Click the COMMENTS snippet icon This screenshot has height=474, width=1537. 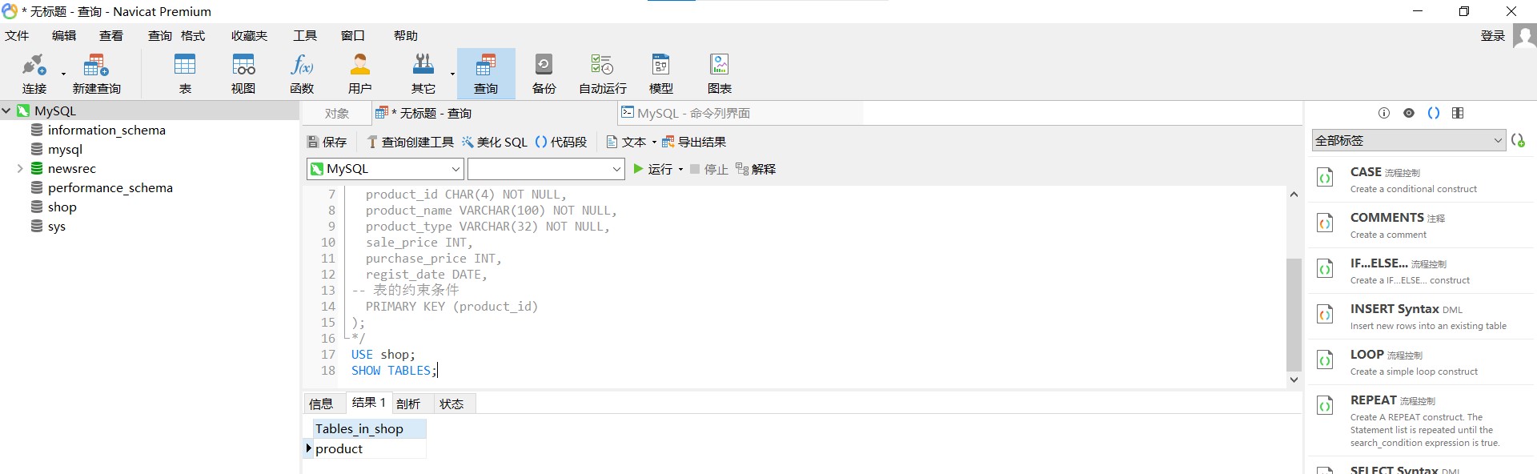click(1326, 223)
